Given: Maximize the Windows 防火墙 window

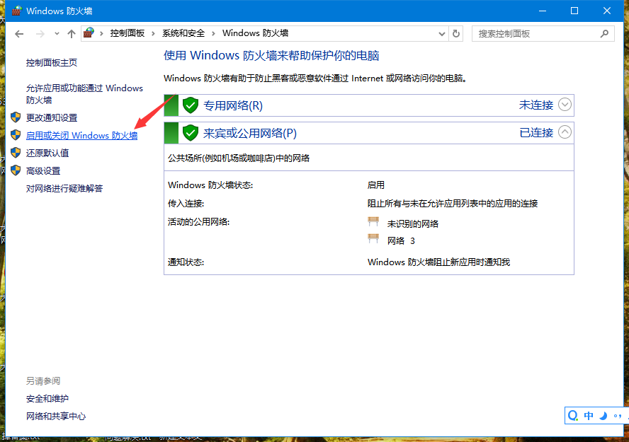Looking at the screenshot, I should coord(574,11).
